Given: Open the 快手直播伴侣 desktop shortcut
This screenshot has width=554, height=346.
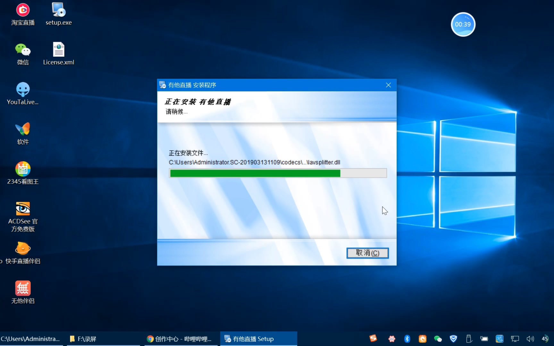Looking at the screenshot, I should [23, 253].
